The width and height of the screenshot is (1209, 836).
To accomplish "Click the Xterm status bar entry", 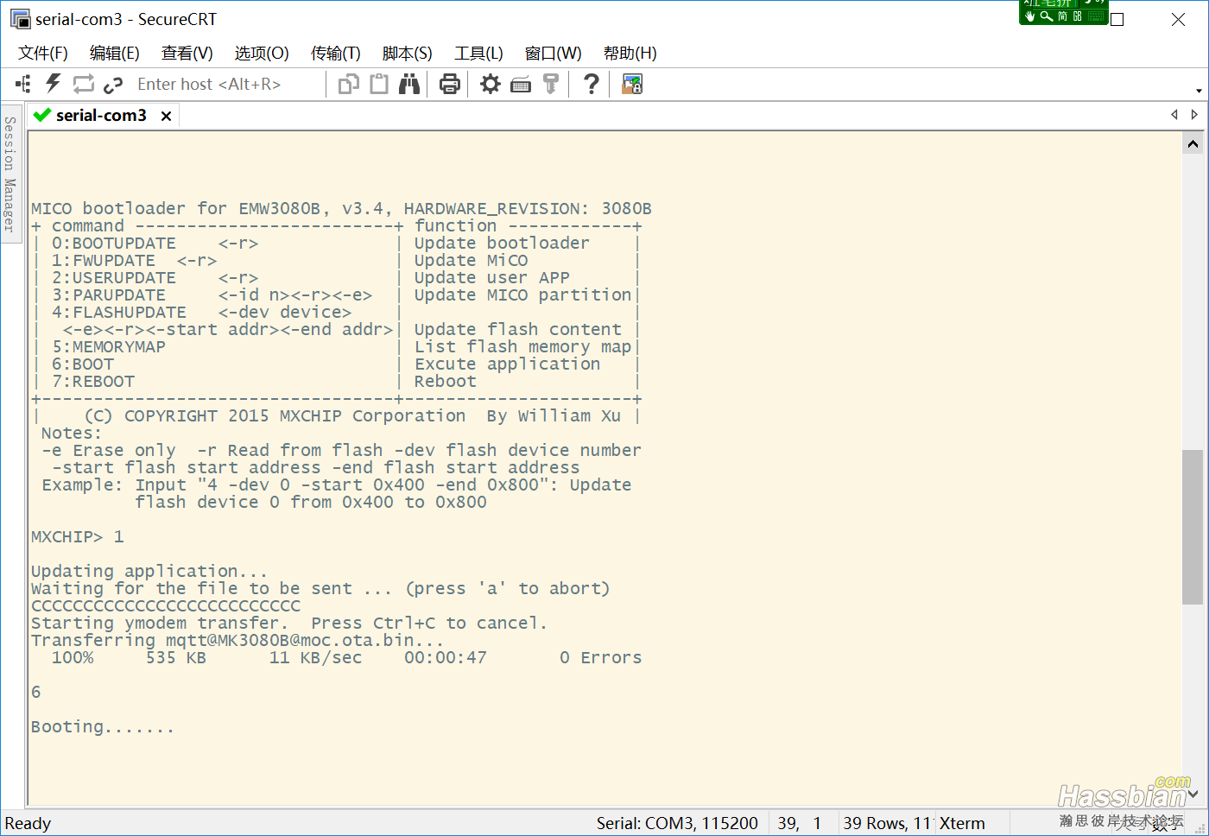I will (962, 823).
